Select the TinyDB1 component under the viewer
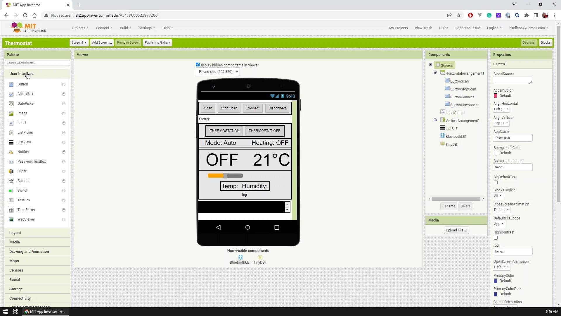This screenshot has height=316, width=561. tap(260, 257)
